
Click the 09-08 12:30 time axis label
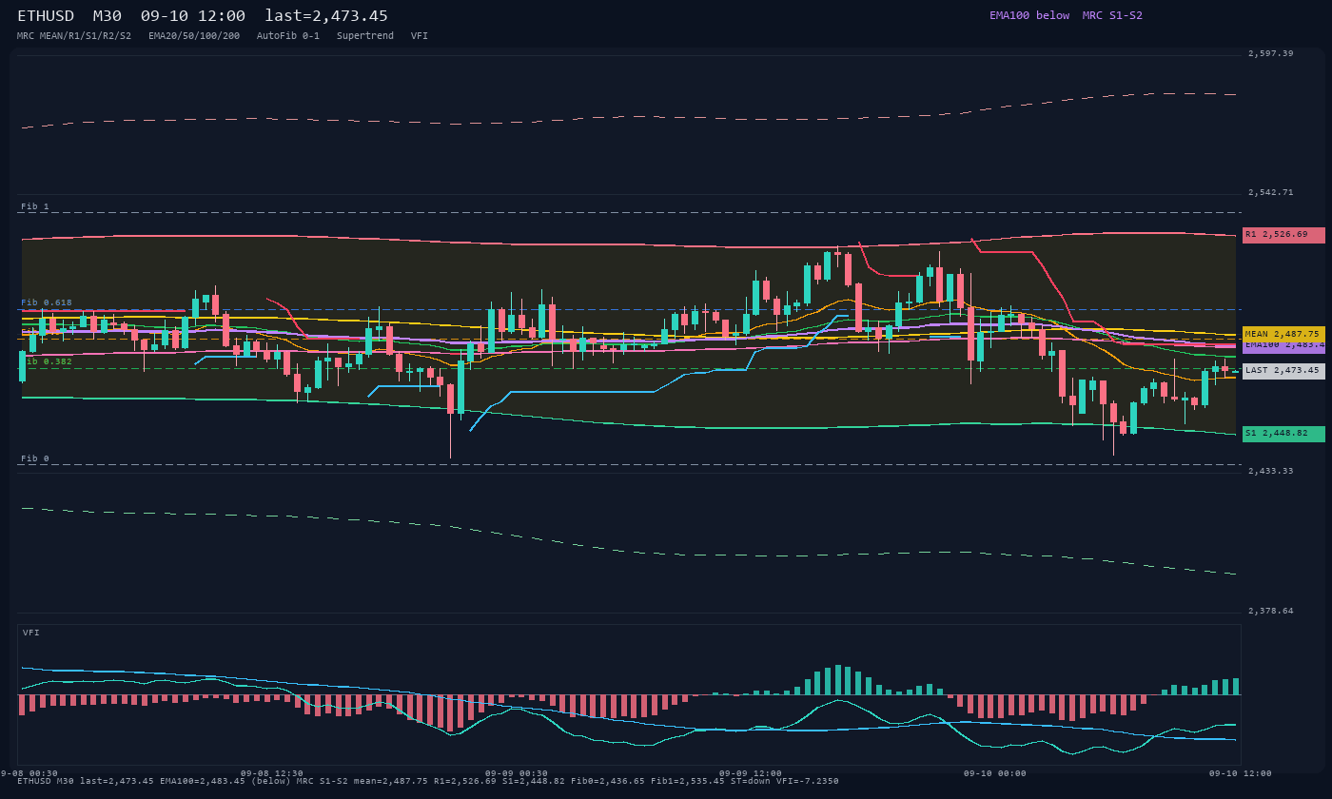[x=272, y=773]
